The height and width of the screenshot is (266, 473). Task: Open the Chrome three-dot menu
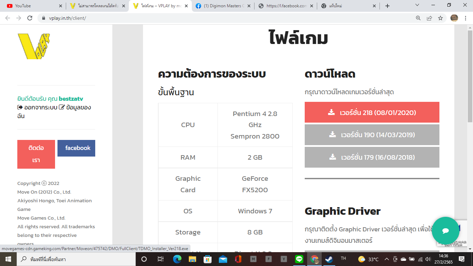tap(466, 18)
